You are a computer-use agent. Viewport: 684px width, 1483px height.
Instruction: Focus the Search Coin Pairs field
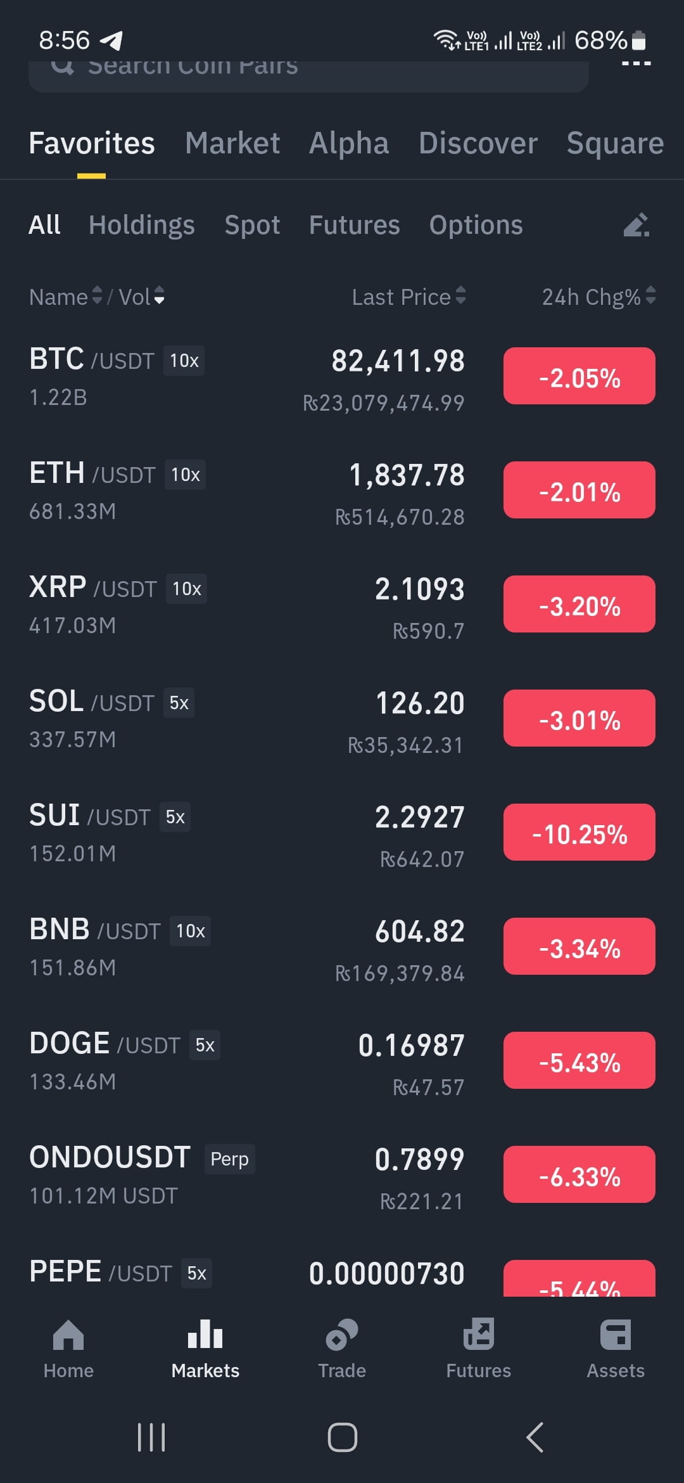[x=309, y=73]
